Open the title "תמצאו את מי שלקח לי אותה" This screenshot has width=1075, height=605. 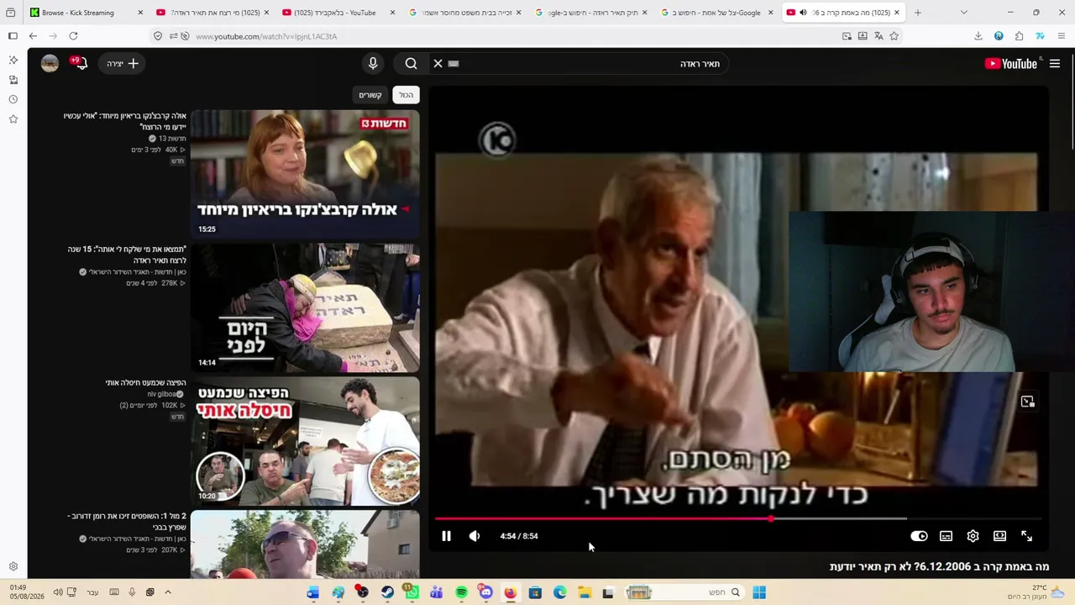pyautogui.click(x=127, y=255)
